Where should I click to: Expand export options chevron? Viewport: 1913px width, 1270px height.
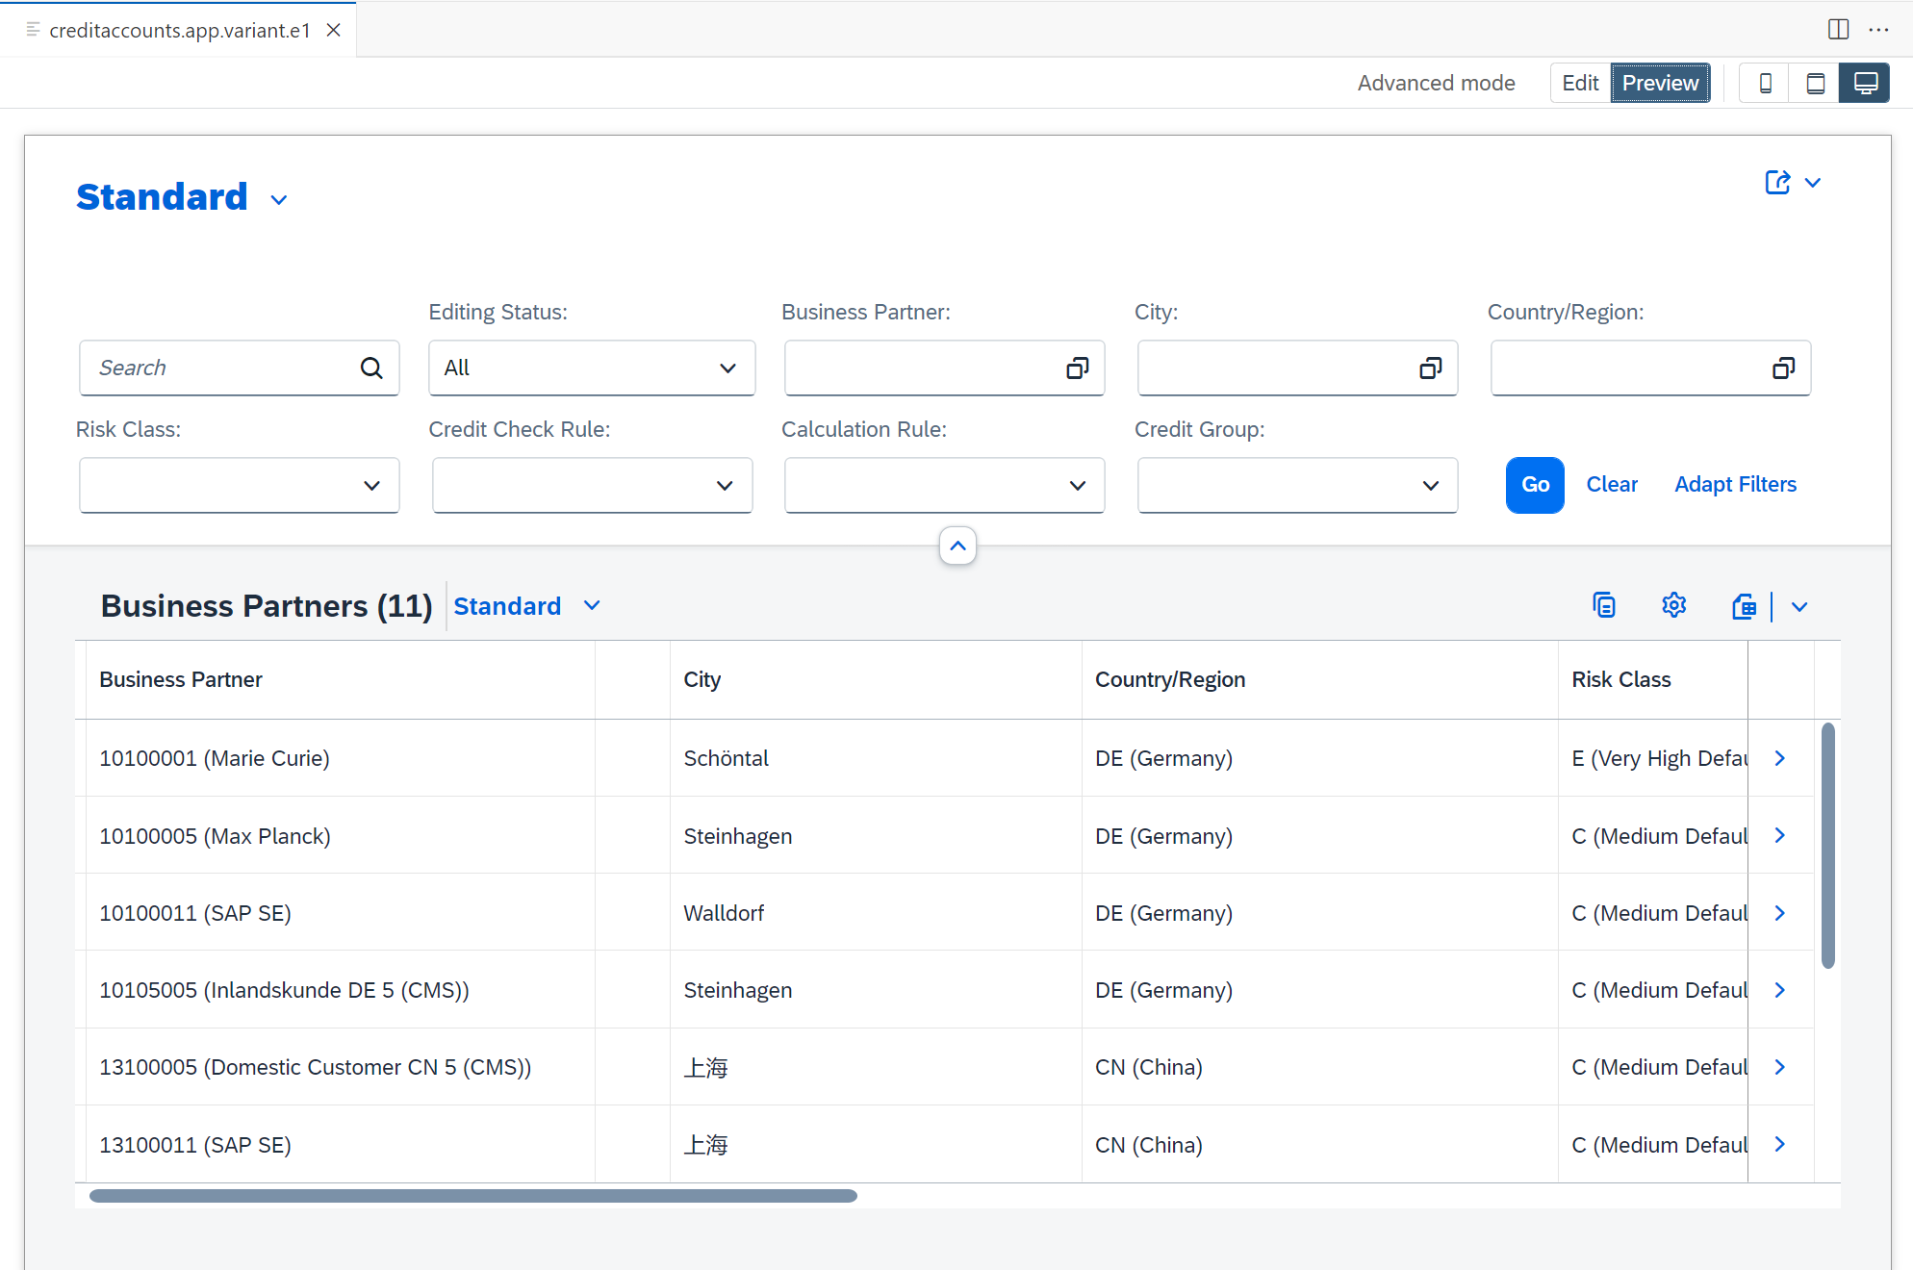[1799, 606]
